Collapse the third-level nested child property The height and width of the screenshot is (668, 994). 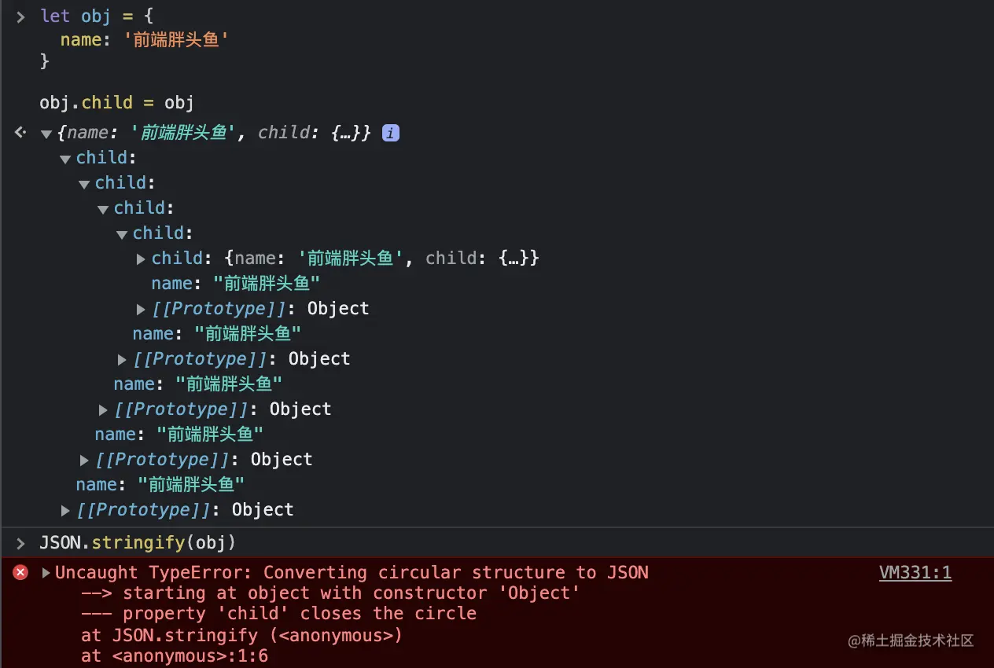click(103, 209)
